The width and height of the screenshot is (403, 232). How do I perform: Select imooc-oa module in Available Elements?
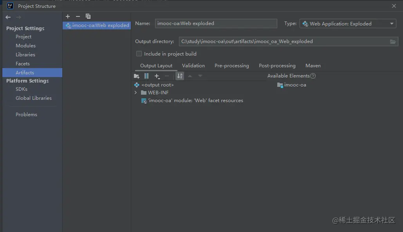click(x=292, y=85)
